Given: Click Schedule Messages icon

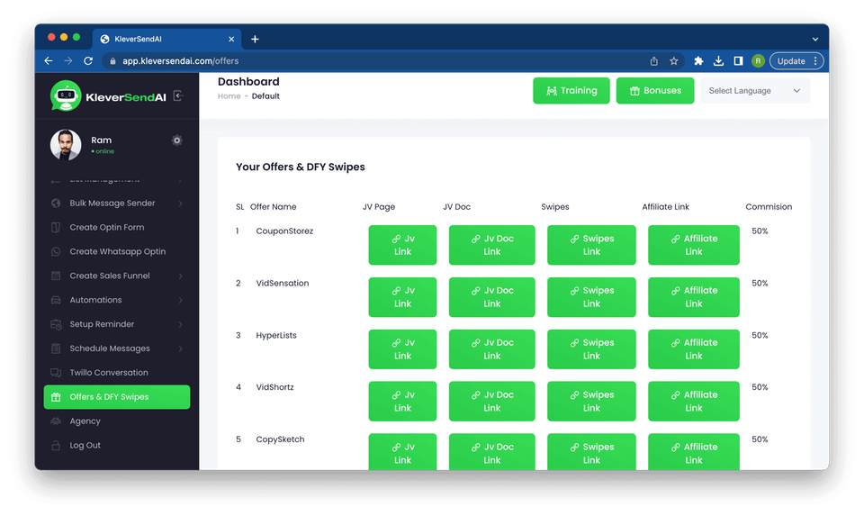Looking at the screenshot, I should [x=56, y=349].
